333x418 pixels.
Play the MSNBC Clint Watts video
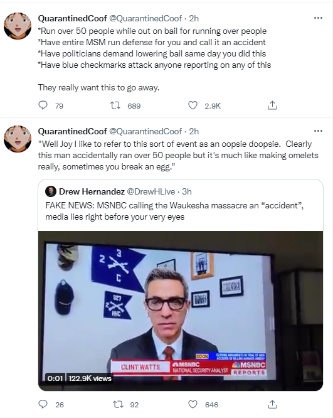tap(181, 311)
